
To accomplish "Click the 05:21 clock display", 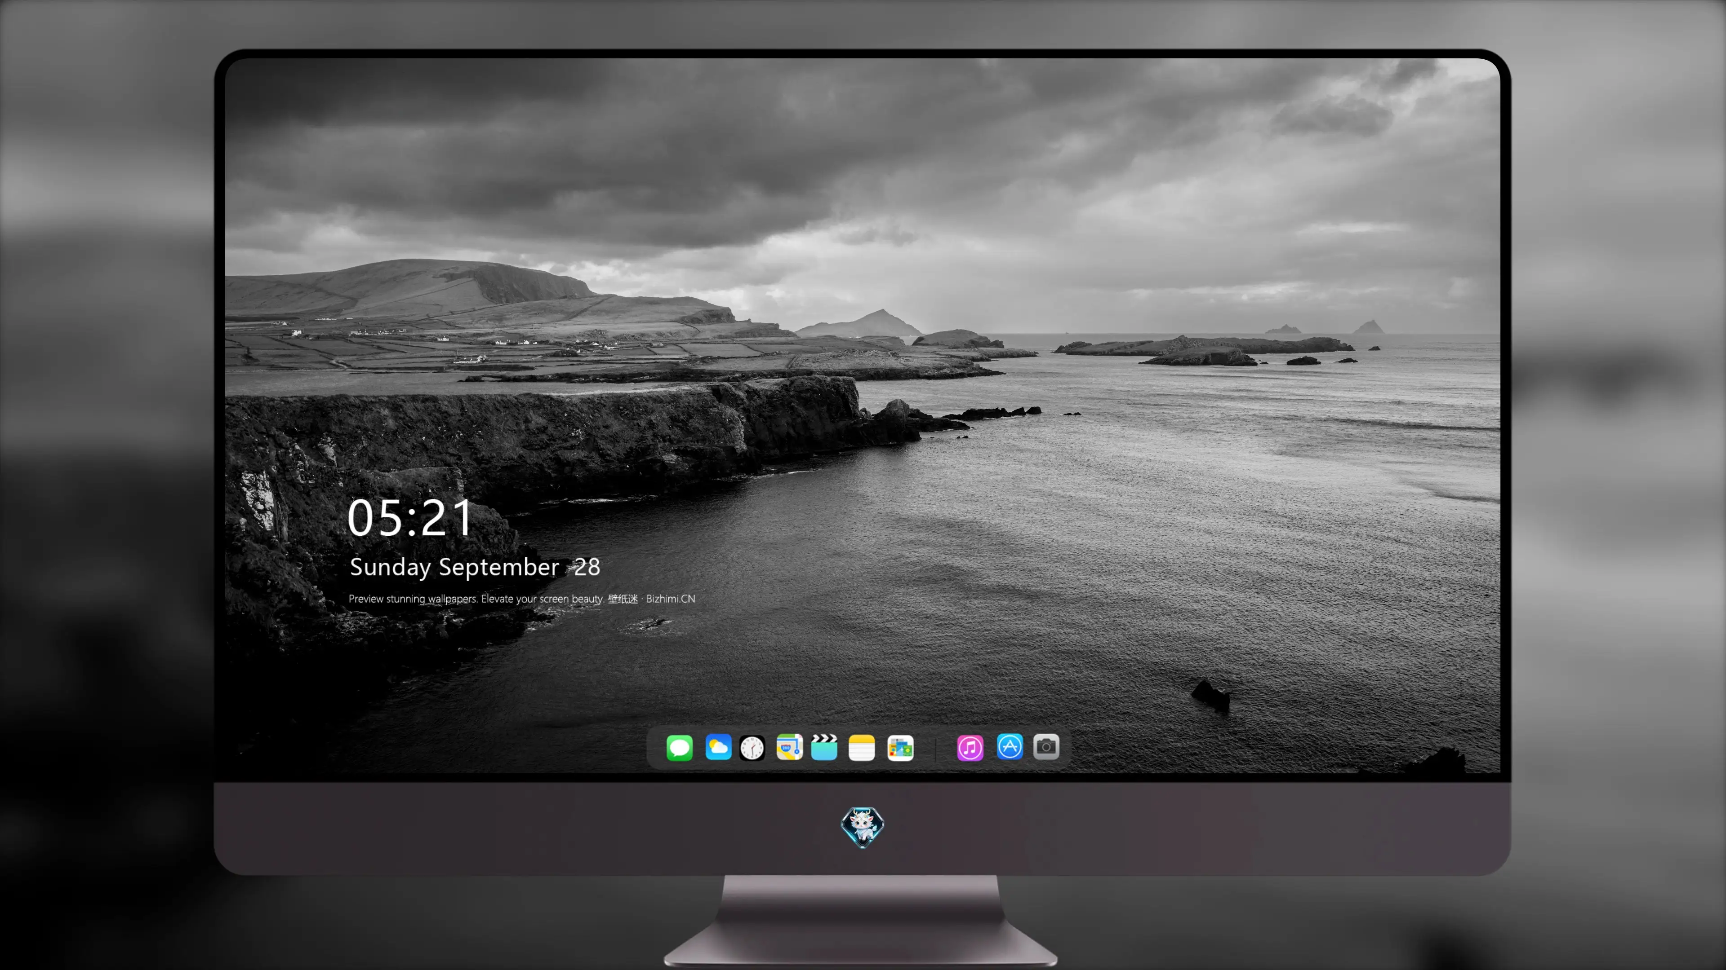I will coord(410,518).
